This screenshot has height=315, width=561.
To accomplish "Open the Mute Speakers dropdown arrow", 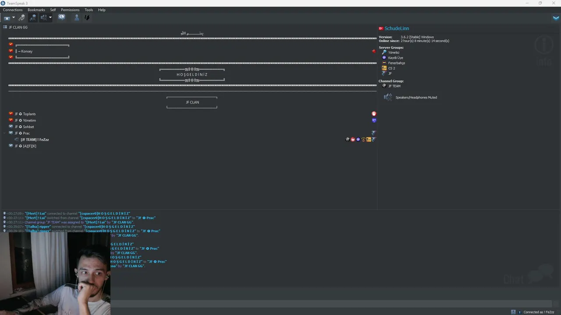I will point(50,18).
